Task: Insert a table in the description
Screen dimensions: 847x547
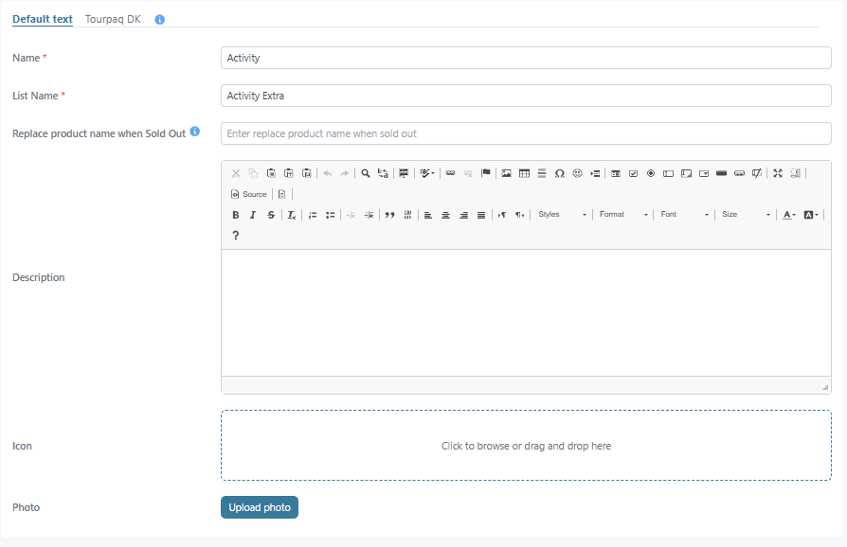Action: coord(524,173)
